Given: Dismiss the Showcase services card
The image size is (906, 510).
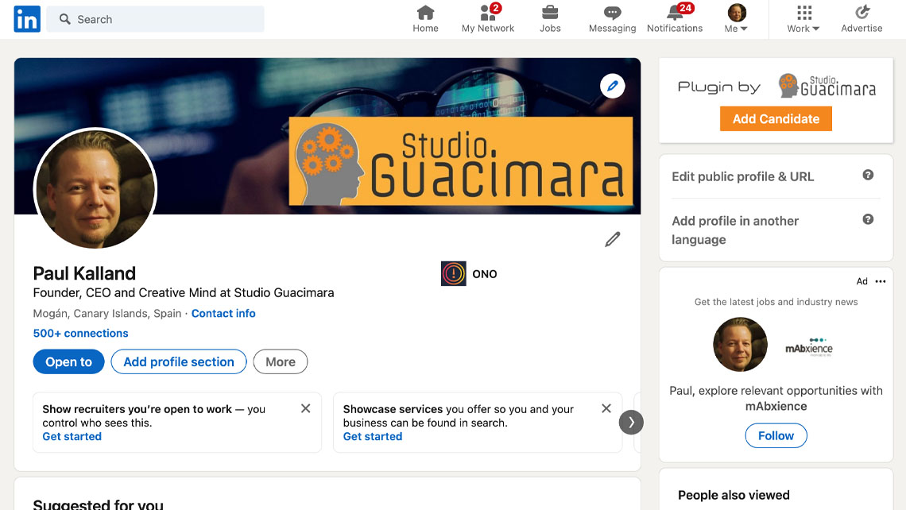Looking at the screenshot, I should click(x=606, y=408).
